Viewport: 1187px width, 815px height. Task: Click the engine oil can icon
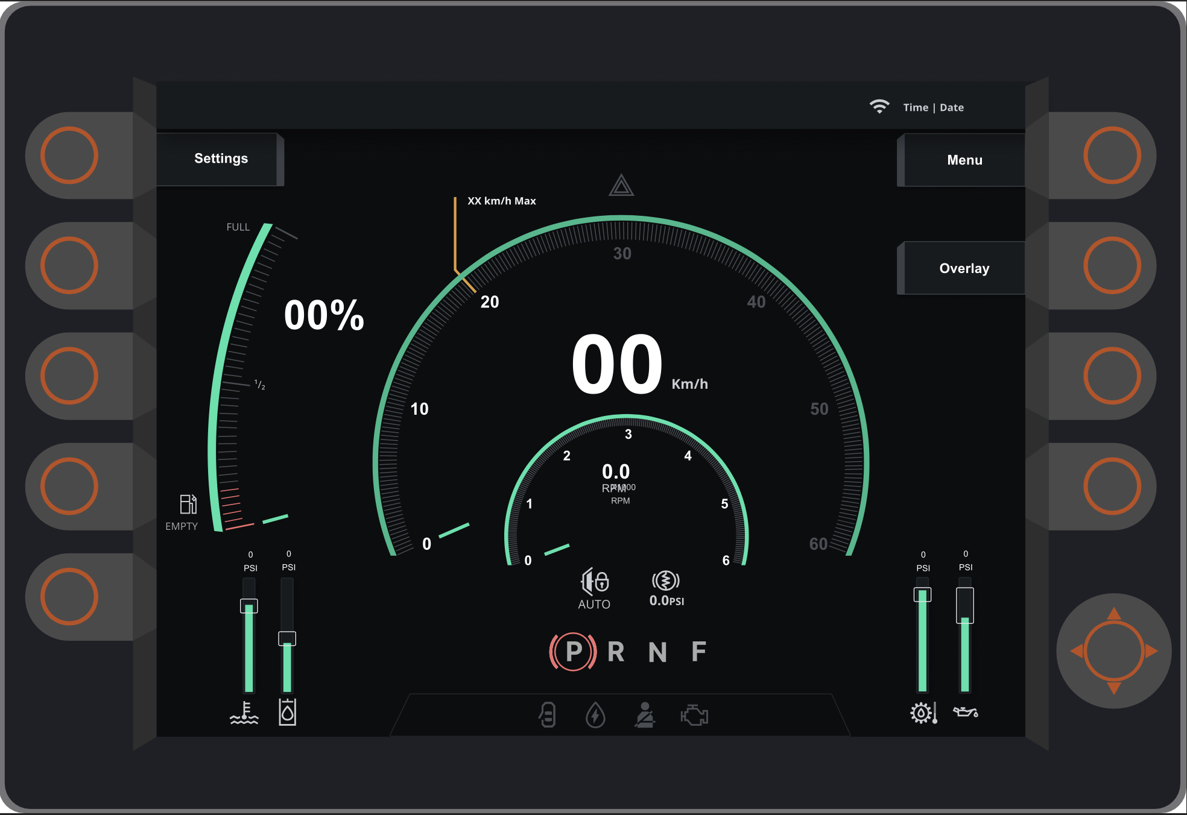point(965,713)
